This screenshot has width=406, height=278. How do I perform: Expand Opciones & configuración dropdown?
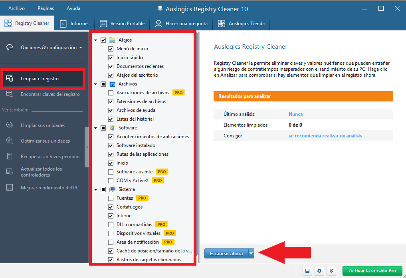(81, 48)
